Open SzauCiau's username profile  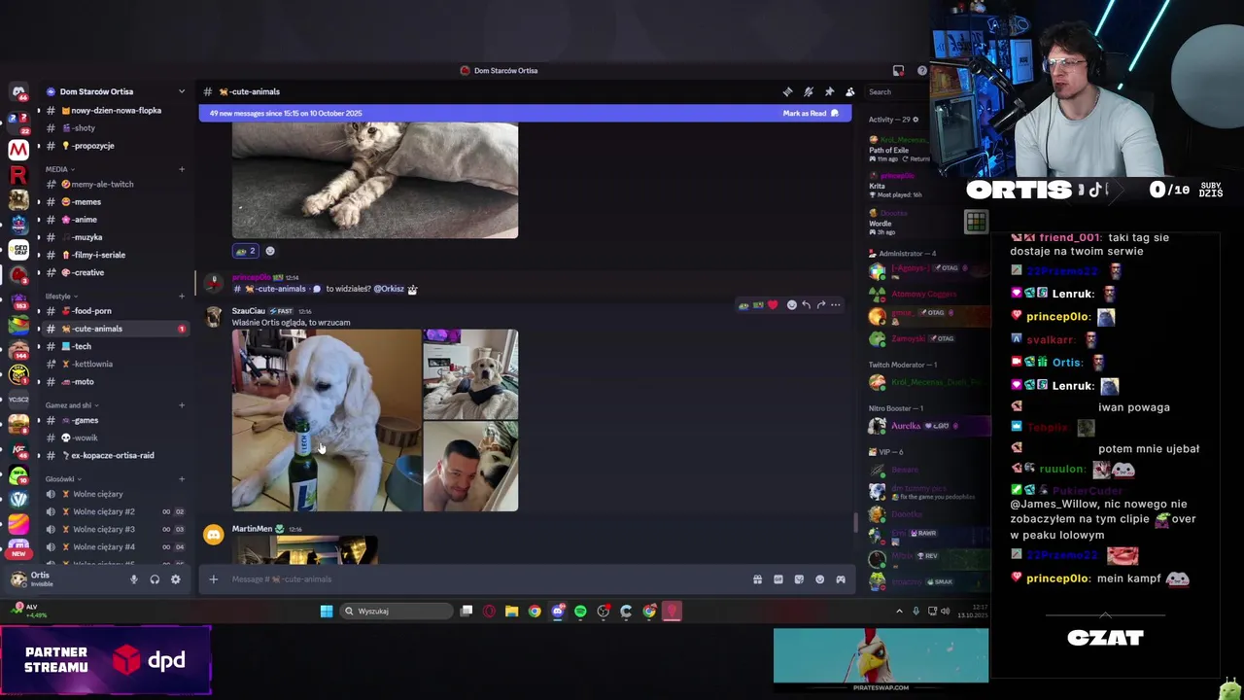(248, 311)
